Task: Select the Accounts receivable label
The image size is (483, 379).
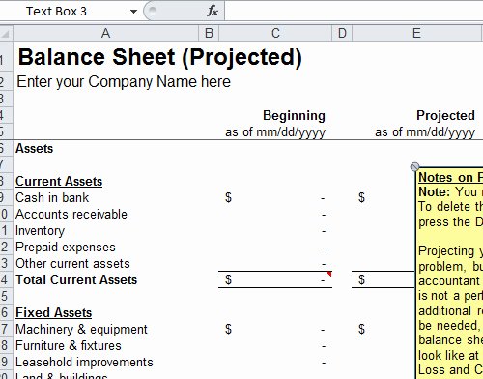Action: point(71,215)
